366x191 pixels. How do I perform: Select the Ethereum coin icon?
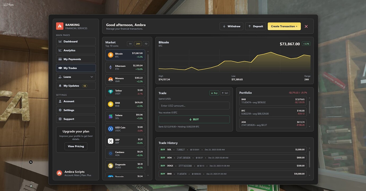click(x=111, y=67)
